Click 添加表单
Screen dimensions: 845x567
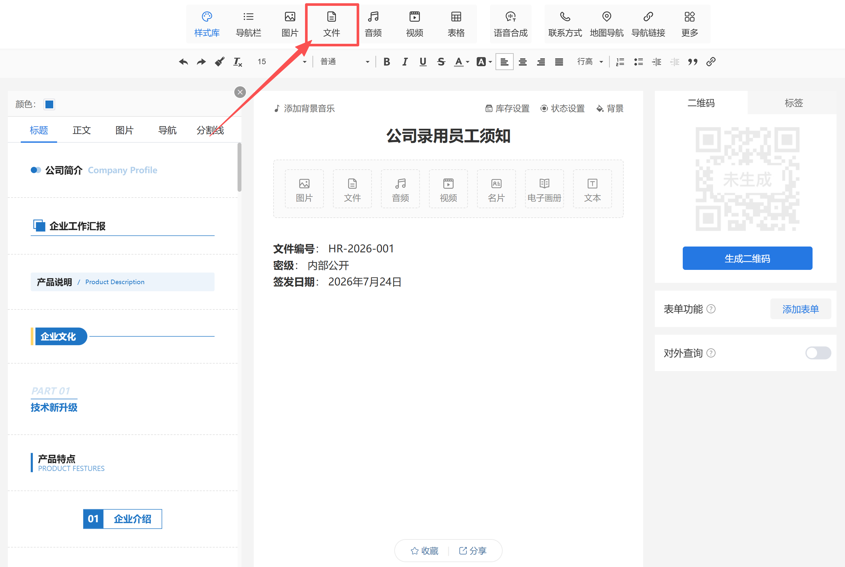click(801, 309)
